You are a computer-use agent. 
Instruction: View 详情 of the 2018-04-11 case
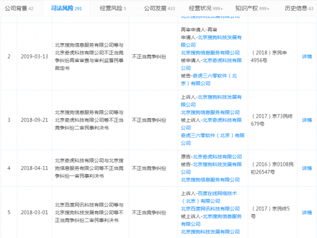306,168
